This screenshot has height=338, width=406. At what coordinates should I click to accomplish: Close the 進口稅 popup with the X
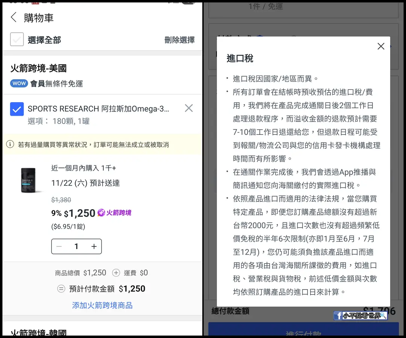click(x=380, y=46)
